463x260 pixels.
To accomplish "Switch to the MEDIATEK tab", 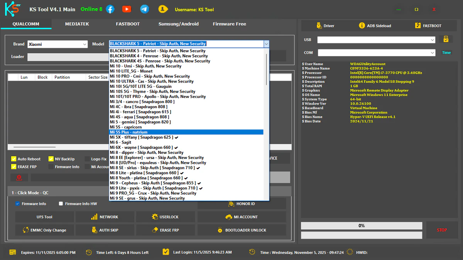I will 77,24.
